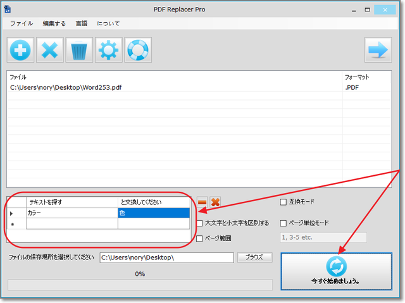The height and width of the screenshot is (303, 405).
Task: Click the blue X remove file icon
Action: click(x=49, y=50)
